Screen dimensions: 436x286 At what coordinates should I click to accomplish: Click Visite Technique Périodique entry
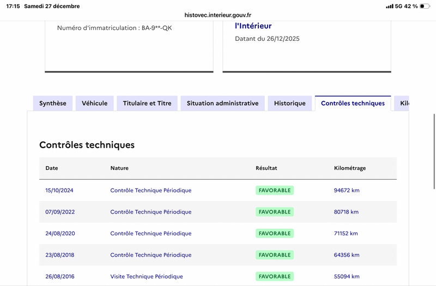[x=147, y=277]
